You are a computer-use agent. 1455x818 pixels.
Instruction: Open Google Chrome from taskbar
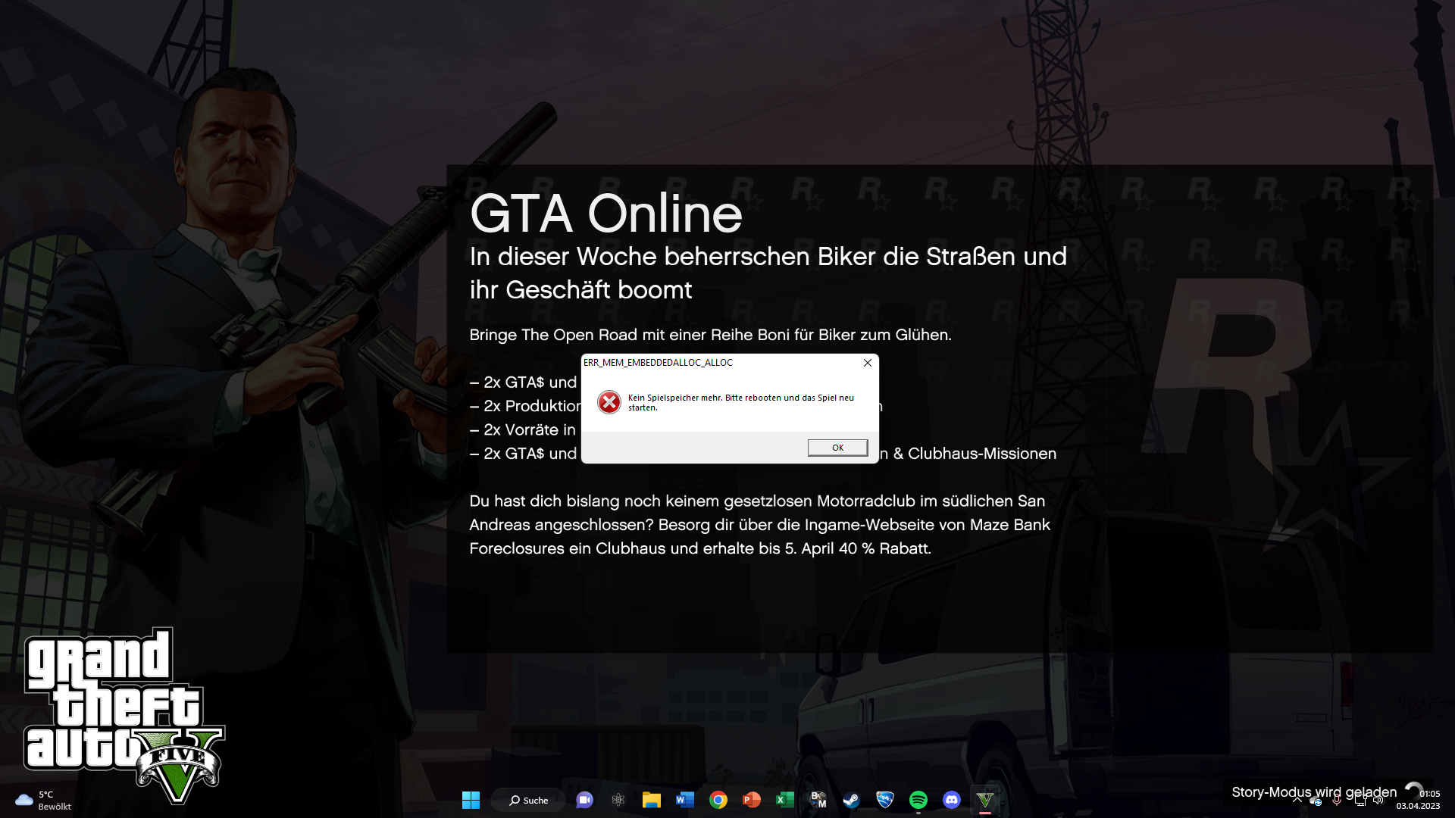718,800
